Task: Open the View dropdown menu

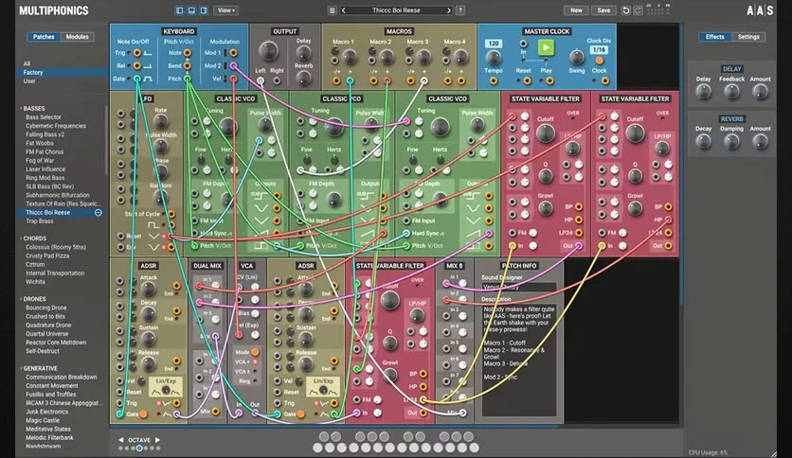Action: [225, 10]
